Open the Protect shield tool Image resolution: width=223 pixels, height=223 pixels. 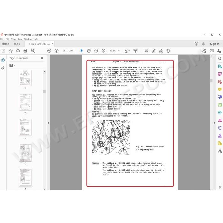point(220,128)
